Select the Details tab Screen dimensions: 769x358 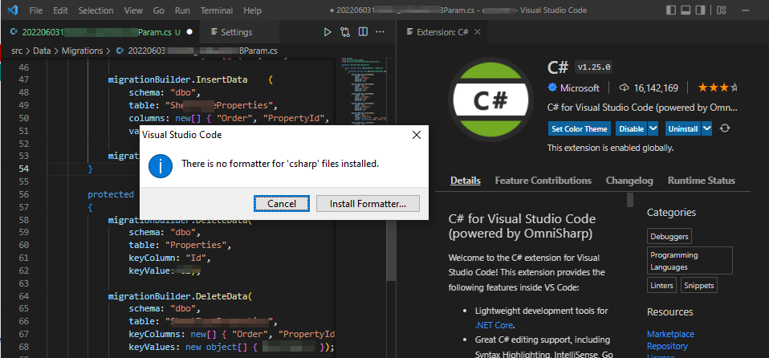[466, 181]
